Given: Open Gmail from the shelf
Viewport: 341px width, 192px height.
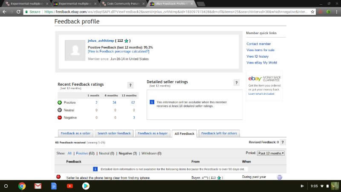Looking at the screenshot, I should [x=38, y=186].
